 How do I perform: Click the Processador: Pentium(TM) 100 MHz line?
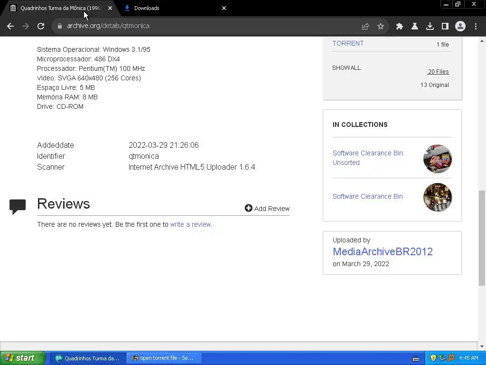pos(91,68)
